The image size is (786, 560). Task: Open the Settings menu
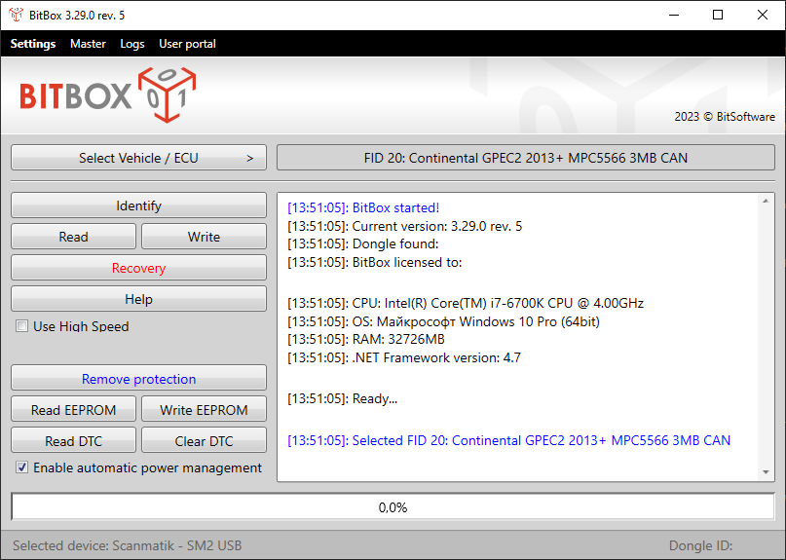tap(33, 44)
